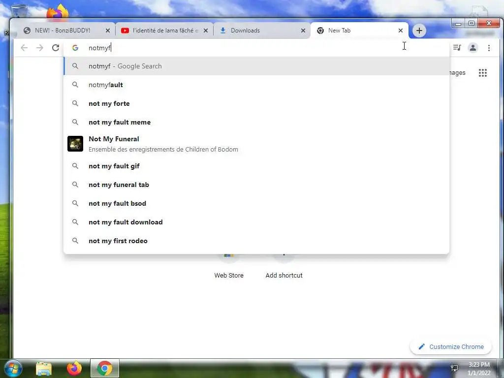Choose the 'not my forte' suggestion
The width and height of the screenshot is (504, 378).
tap(256, 103)
